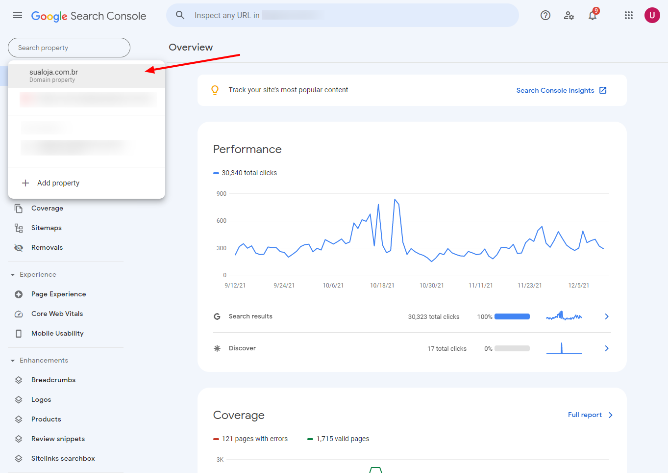Screen dimensions: 668x473
Task: Click the Performance card heading
Action: pos(247,149)
